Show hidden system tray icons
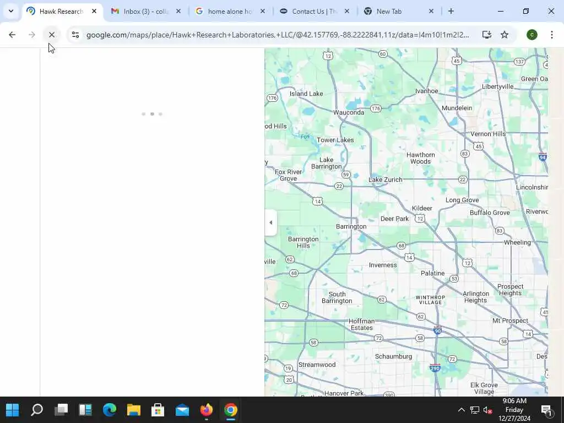Image resolution: width=564 pixels, height=423 pixels. (x=461, y=410)
